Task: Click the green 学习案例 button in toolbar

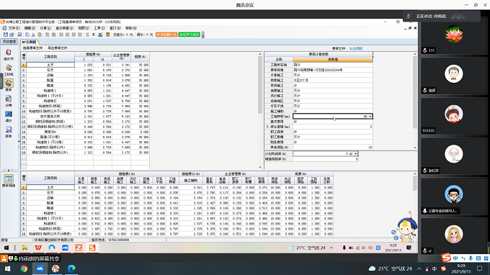Action: pyautogui.click(x=190, y=35)
